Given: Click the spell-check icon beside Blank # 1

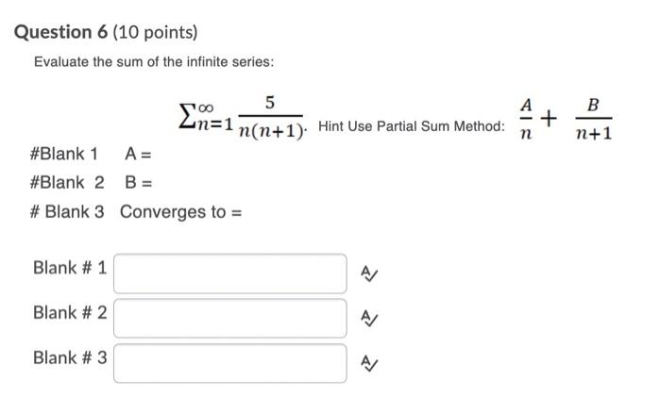Looking at the screenshot, I should tap(369, 273).
